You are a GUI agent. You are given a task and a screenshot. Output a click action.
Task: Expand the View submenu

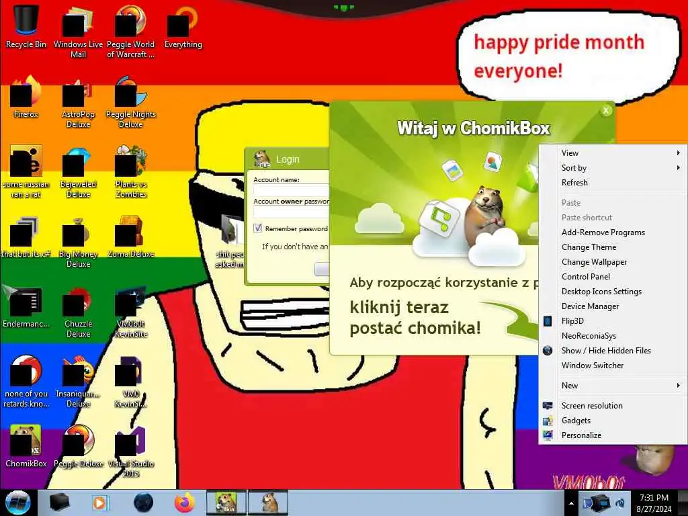tap(613, 153)
